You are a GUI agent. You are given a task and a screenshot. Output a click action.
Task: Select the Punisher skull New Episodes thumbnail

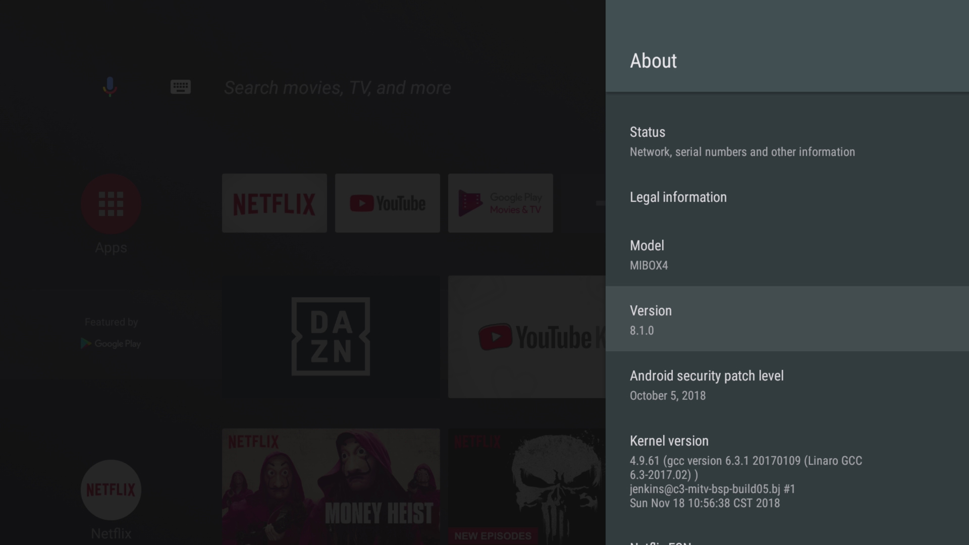pos(527,486)
